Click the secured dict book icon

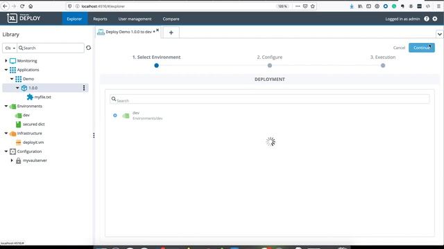tap(19, 124)
